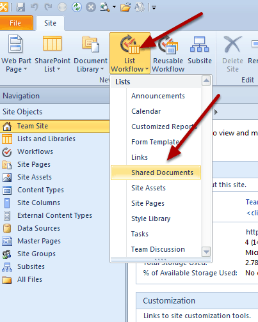Click the Subsite ribbon button
258x322 pixels.
[x=200, y=50]
